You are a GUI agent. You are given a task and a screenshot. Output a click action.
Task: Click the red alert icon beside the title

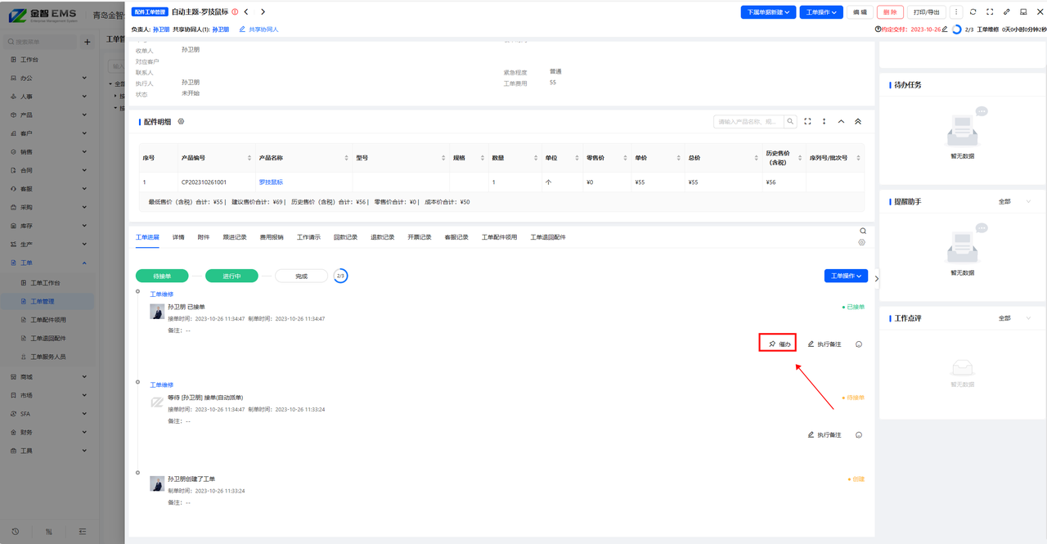[x=235, y=11]
